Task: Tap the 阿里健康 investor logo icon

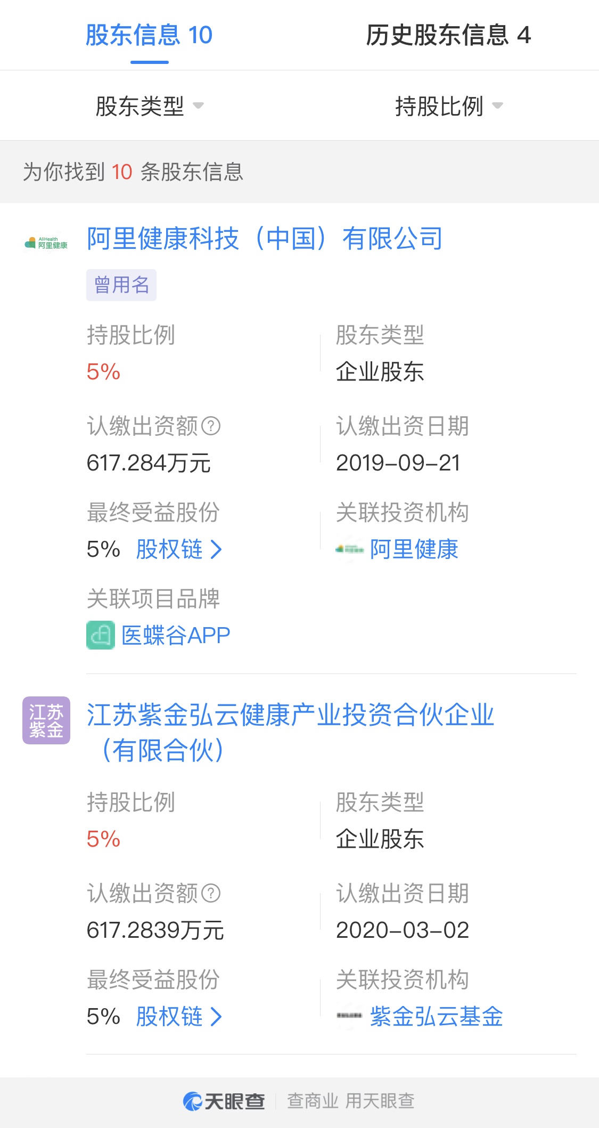Action: point(349,549)
